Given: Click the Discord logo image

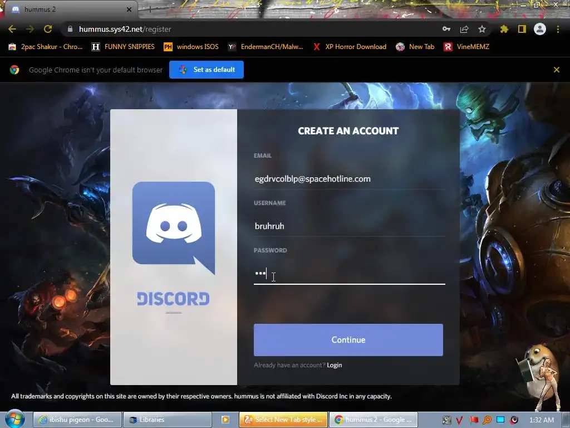Looking at the screenshot, I should pos(174,228).
